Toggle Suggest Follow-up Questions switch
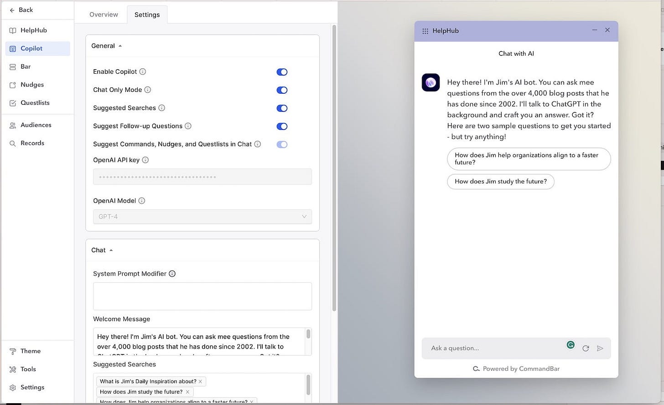The width and height of the screenshot is (664, 405). 282,127
